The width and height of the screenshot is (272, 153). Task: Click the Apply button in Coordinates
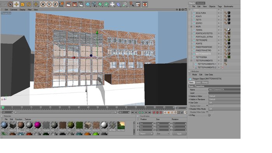(180, 134)
